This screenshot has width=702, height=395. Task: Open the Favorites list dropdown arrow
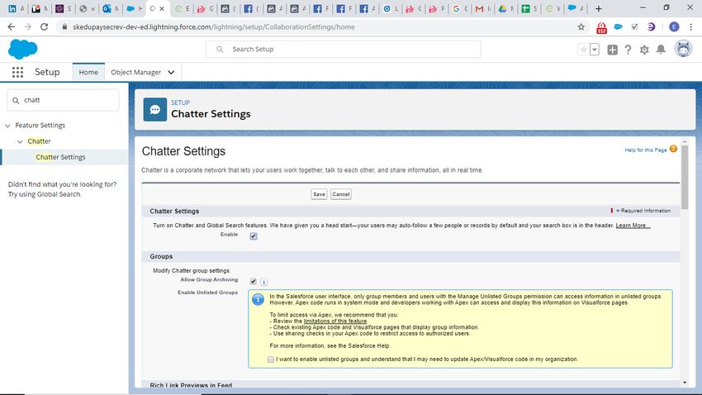(595, 50)
